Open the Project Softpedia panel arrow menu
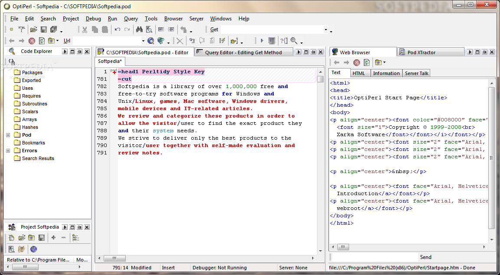The width and height of the screenshot is (500, 275). (x=65, y=227)
